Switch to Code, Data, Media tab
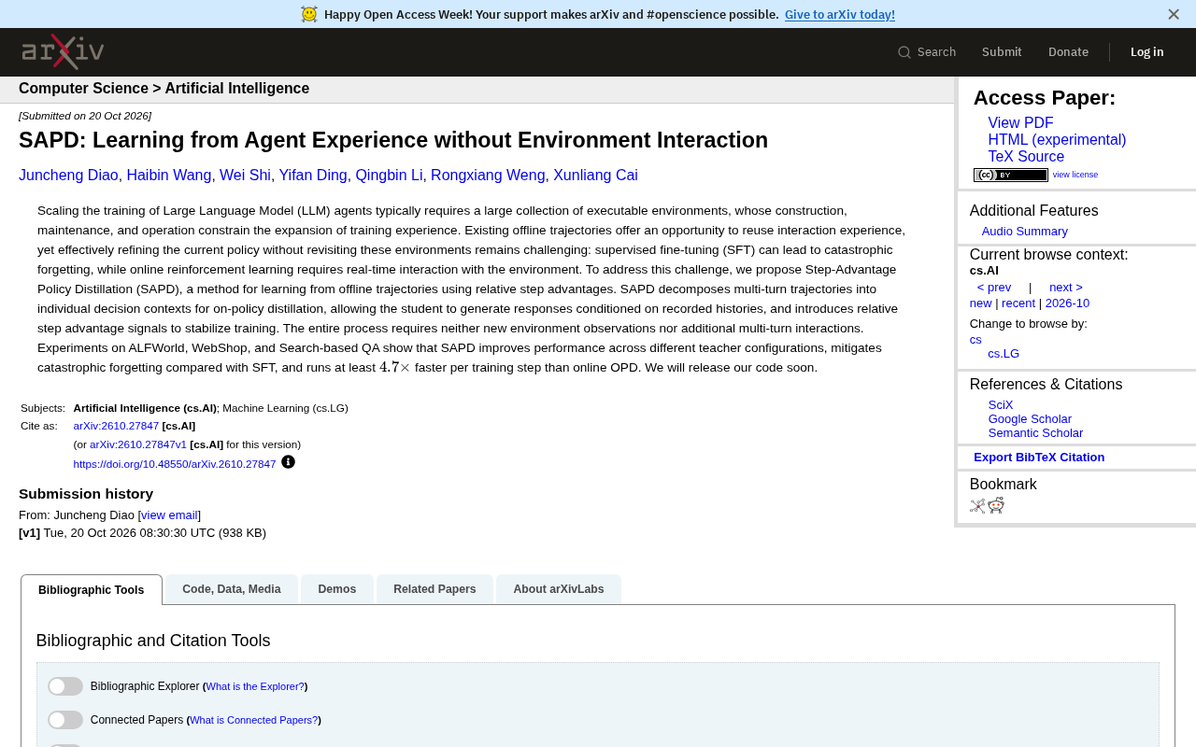Viewport: 1196px width, 747px height. (x=232, y=589)
